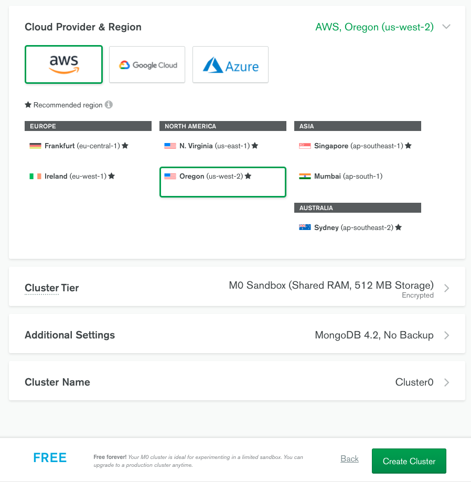471x482 pixels.
Task: Click M0 Sandbox tier summary text
Action: [x=331, y=285]
